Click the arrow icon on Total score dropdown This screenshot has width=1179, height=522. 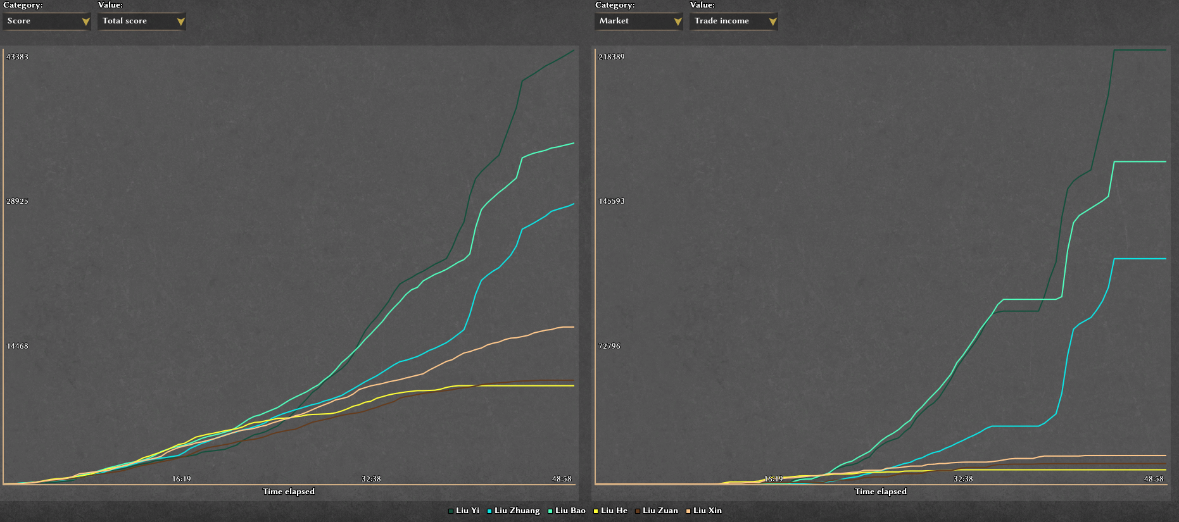pyautogui.click(x=181, y=22)
